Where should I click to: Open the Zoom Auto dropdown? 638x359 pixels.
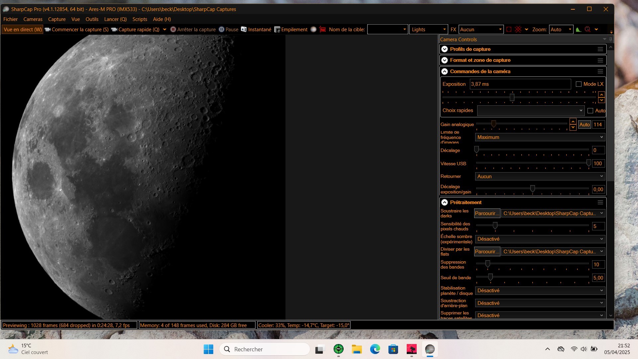coord(561,30)
